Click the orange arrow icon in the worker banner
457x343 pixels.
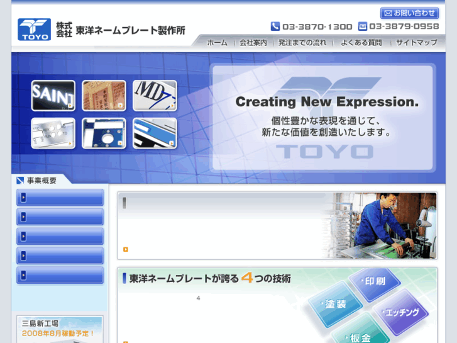(x=126, y=249)
